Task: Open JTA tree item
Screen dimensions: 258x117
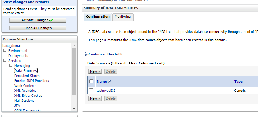Action: click(x=17, y=105)
